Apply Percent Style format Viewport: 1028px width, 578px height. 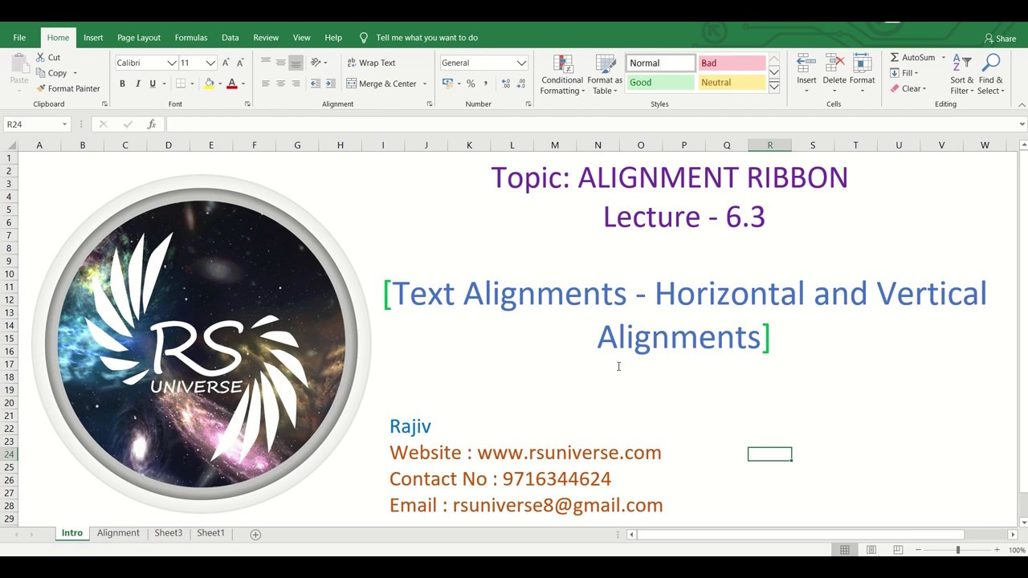point(471,83)
